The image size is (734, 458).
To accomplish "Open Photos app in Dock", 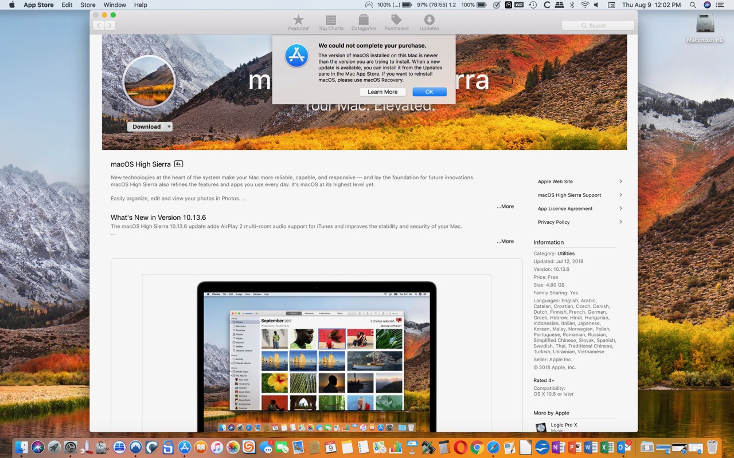I will pos(233,447).
